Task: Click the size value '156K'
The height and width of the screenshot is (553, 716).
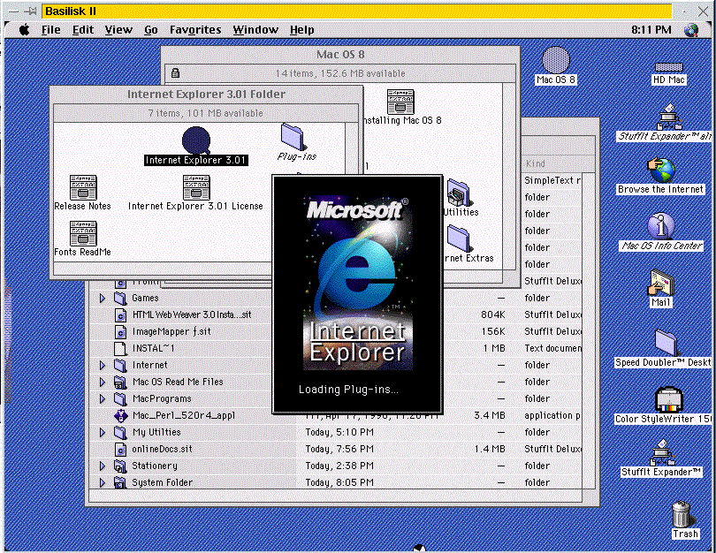Action: 492,331
